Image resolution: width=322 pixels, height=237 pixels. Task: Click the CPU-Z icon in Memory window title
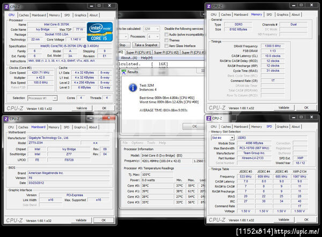(209, 6)
